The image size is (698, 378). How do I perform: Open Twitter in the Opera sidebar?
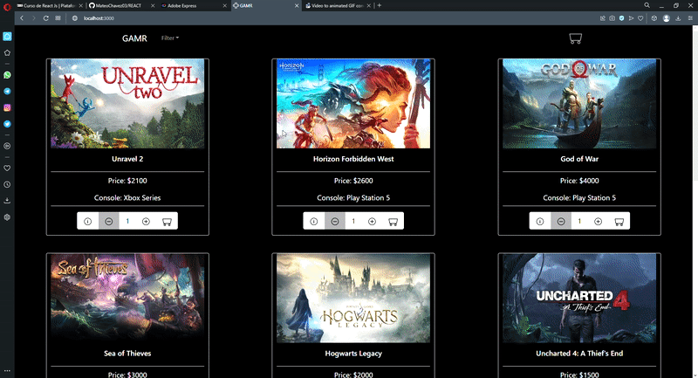[x=7, y=124]
